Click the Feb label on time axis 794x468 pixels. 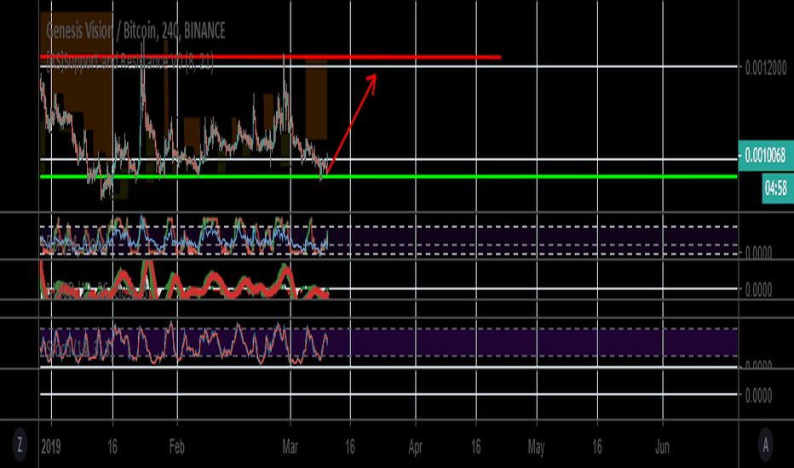click(x=176, y=447)
